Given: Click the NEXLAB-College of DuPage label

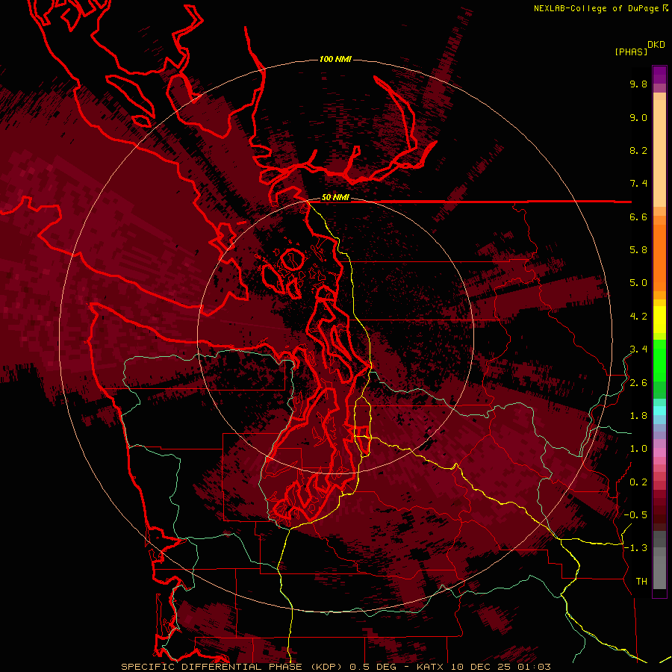Looking at the screenshot, I should (596, 8).
